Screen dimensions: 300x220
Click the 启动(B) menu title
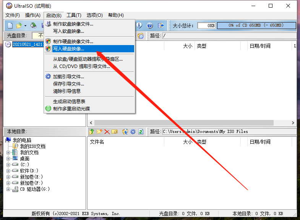(54, 16)
